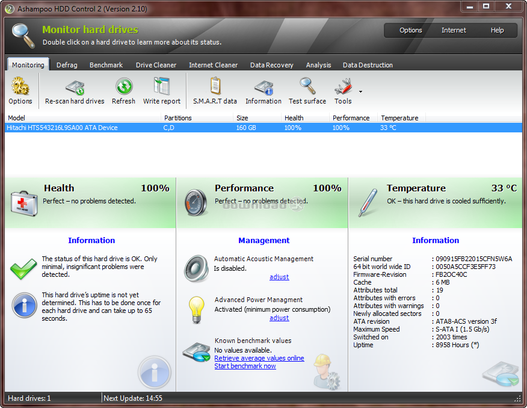Click the magnifying glass header icon
Viewport: 527px width, 408px height.
(23, 36)
